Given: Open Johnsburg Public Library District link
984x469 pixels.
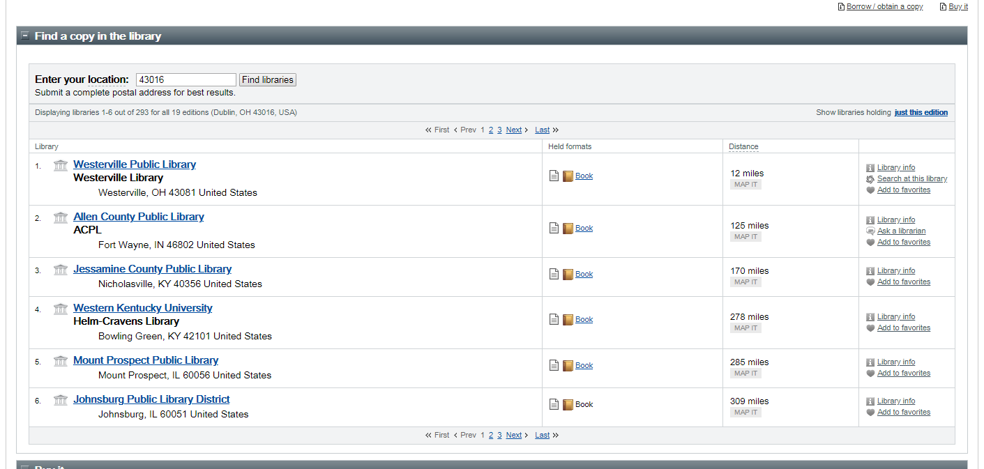Looking at the screenshot, I should click(151, 399).
